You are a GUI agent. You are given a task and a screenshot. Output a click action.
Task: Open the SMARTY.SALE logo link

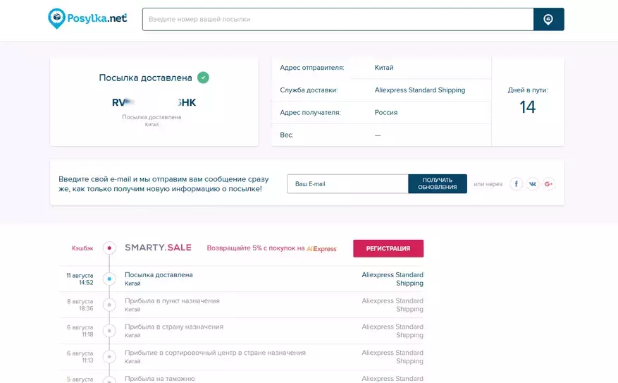[x=158, y=248]
